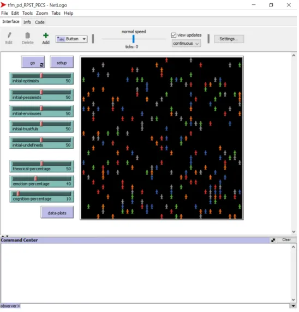Click the normal speed slider handle
The height and width of the screenshot is (312, 299).
pos(133,39)
